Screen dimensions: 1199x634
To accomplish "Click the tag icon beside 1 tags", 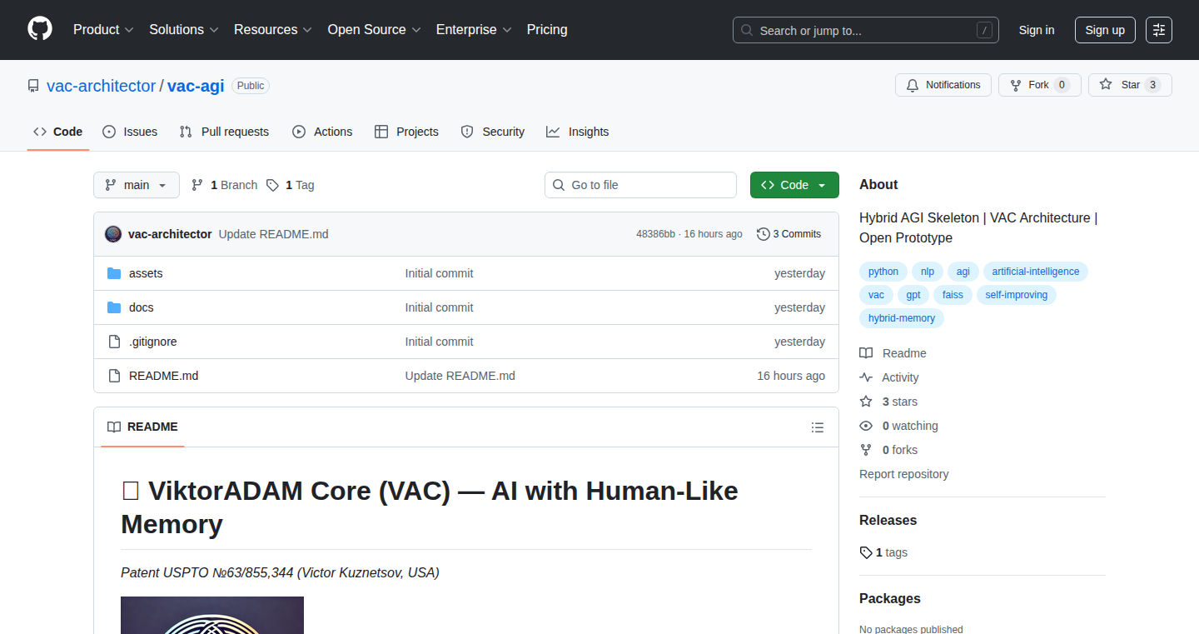I will coord(866,552).
